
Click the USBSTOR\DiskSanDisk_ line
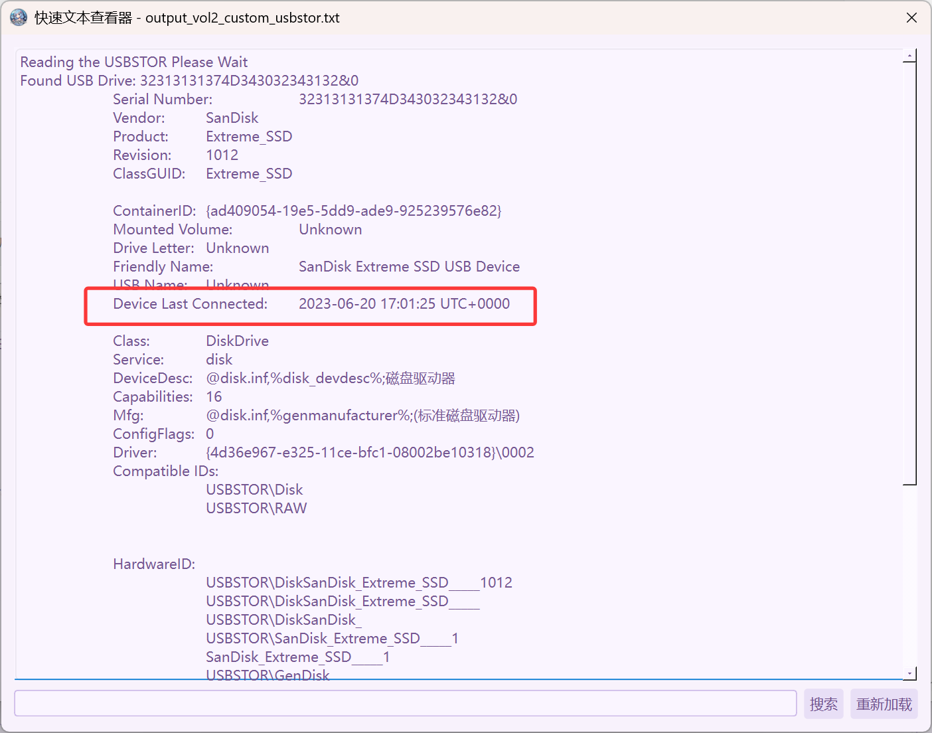click(284, 619)
